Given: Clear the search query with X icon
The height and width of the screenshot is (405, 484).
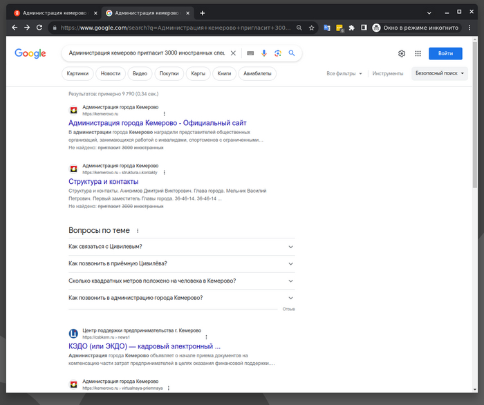Looking at the screenshot, I should pos(233,53).
